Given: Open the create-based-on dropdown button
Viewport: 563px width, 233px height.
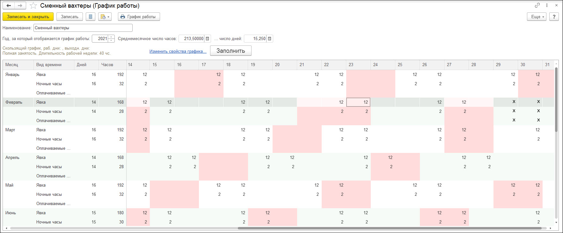Looking at the screenshot, I should (105, 17).
